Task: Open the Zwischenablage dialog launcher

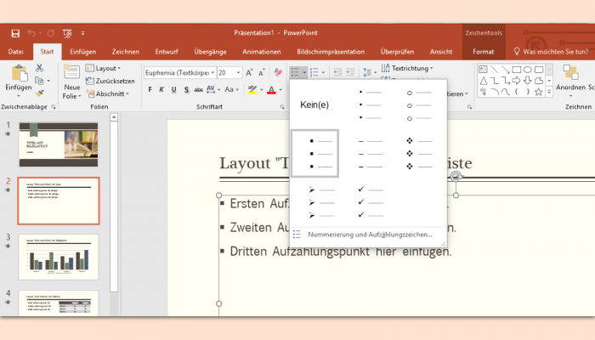Action: pyautogui.click(x=54, y=107)
